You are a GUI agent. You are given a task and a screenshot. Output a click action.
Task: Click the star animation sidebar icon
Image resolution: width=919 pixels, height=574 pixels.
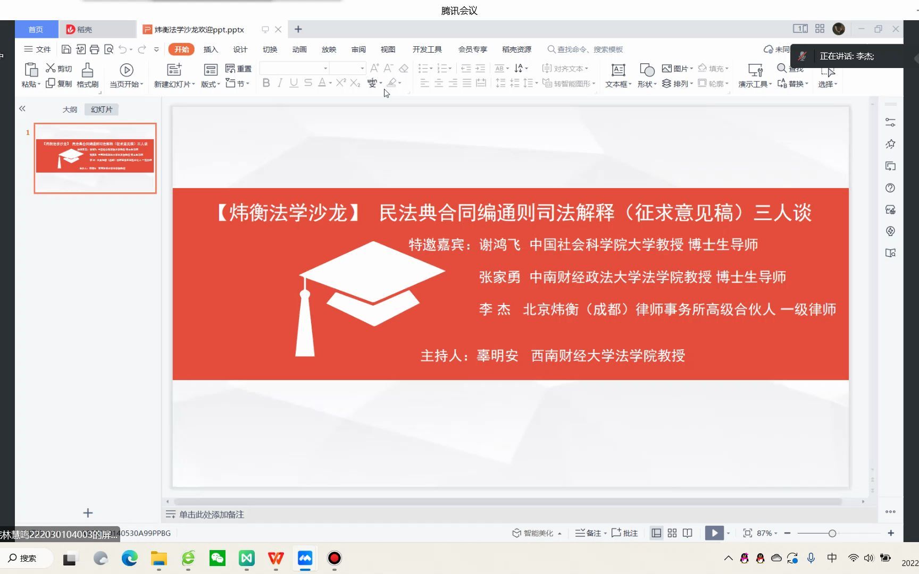click(x=890, y=144)
